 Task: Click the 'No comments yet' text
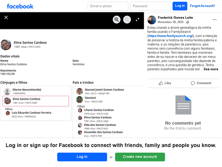[183, 123]
